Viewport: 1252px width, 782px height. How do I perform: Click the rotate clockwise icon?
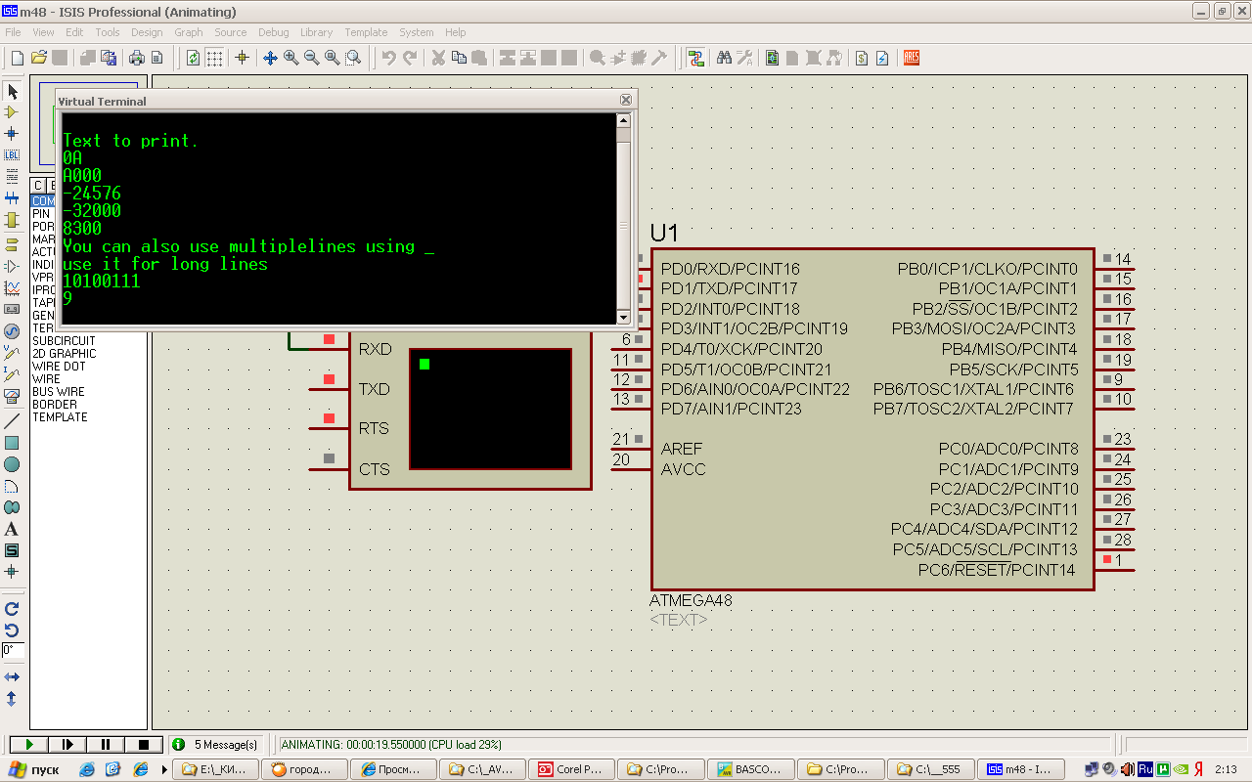[12, 609]
